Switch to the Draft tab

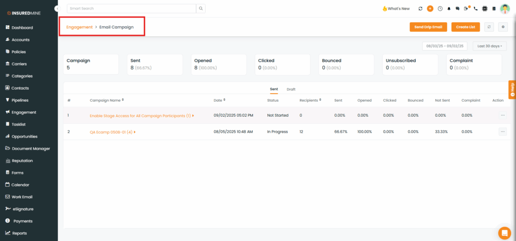point(291,89)
